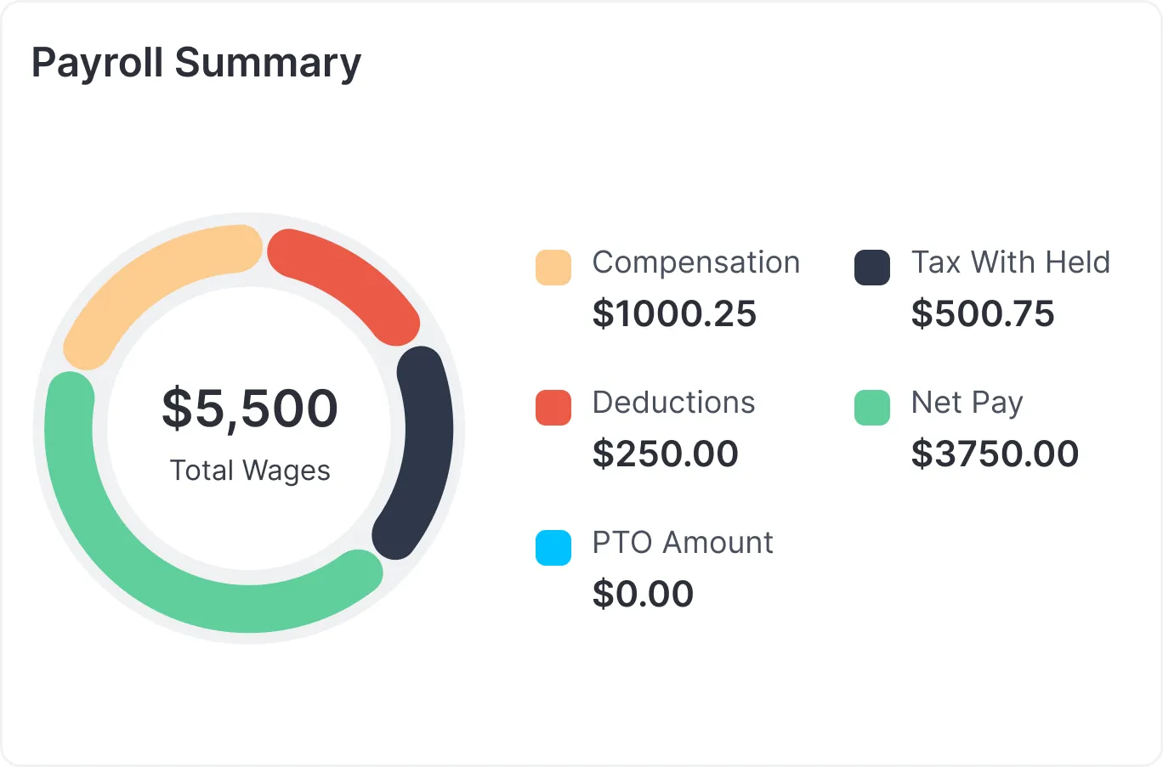Click the Net Pay label text
1163x767 pixels.
click(967, 403)
